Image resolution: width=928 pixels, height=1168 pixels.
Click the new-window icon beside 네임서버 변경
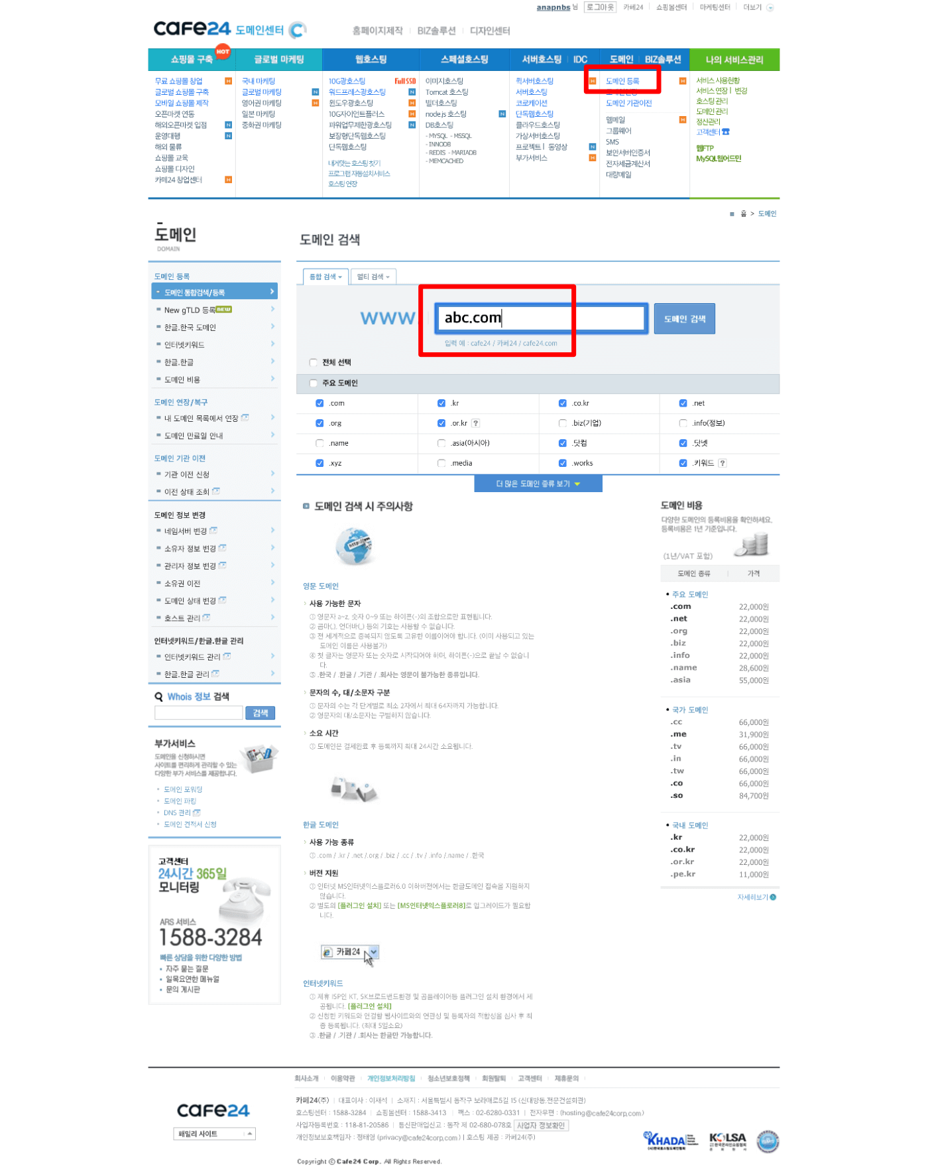(x=213, y=531)
